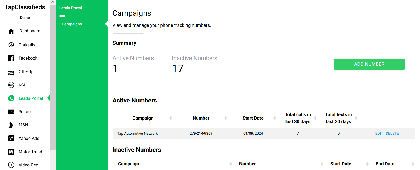Click EDIT for Tap Automotive Network
Viewport: 420px width, 170px height.
pos(379,133)
